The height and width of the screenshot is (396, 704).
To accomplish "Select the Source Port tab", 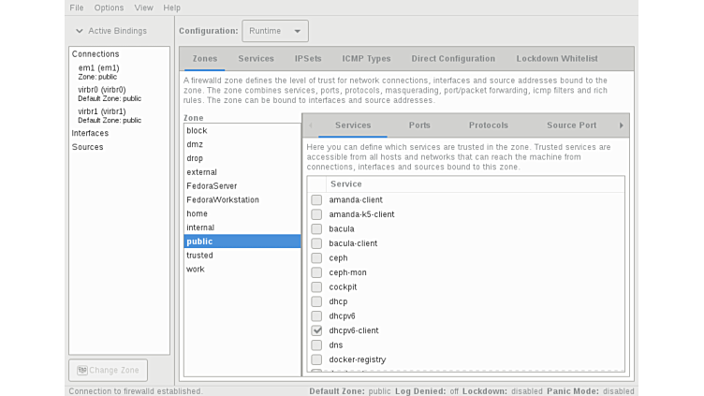I will [571, 125].
